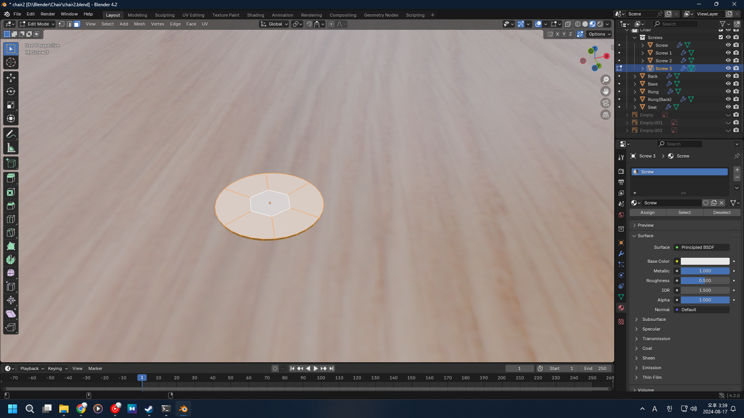Select the Annotate tool
The width and height of the screenshot is (744, 418).
click(x=11, y=134)
